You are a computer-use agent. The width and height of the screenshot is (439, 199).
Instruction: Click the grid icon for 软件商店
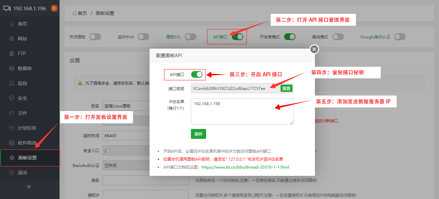pyautogui.click(x=12, y=143)
